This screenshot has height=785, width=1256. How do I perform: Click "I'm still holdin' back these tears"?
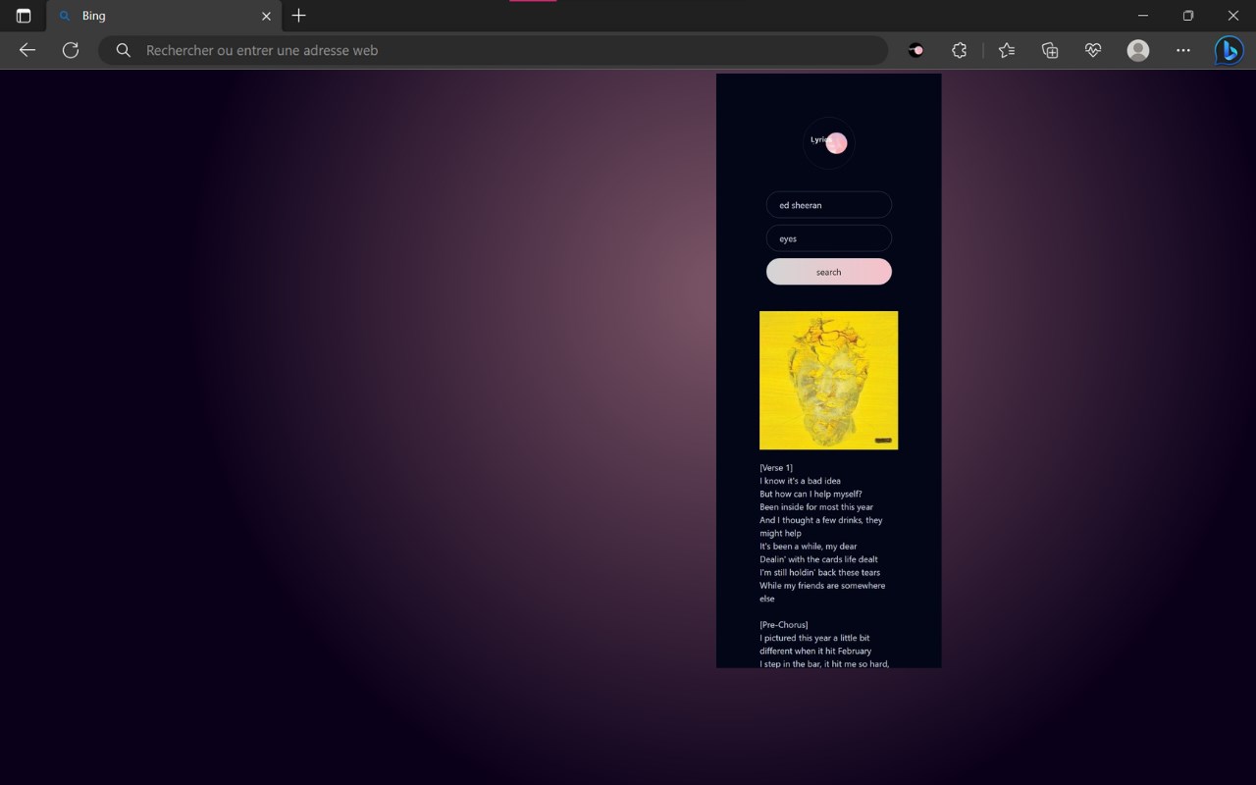pyautogui.click(x=820, y=573)
